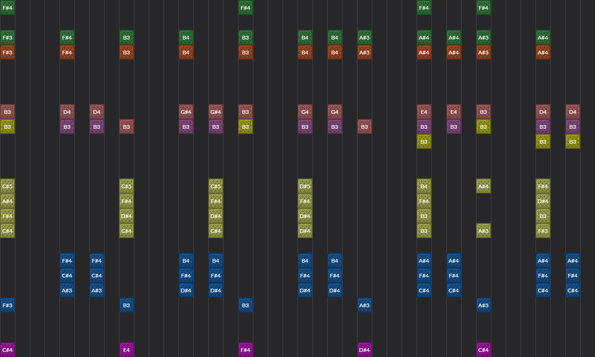Click the rightmost yellow B3 note block
The width and height of the screenshot is (595, 357).
573,141
